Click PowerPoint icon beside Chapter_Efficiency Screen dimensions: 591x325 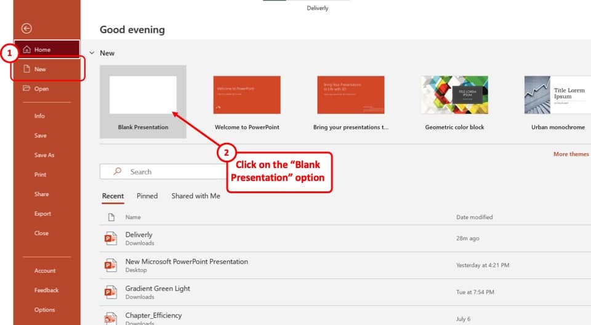(x=110, y=318)
